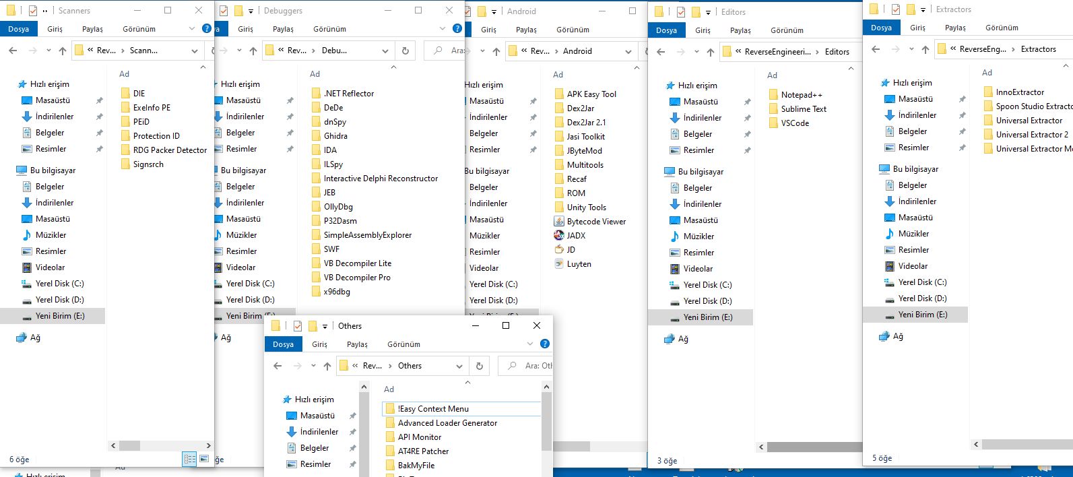Screen dimensions: 1073x477
Task: Expand address history dropdown in Debuggers window
Action: pos(385,51)
